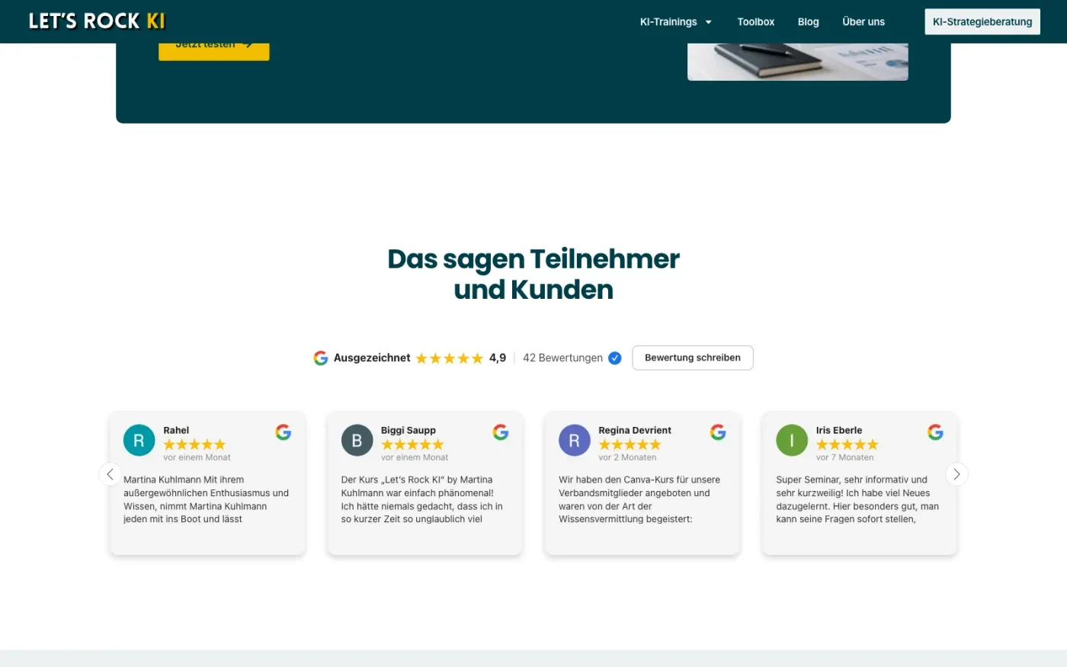Viewport: 1067px width, 667px height.
Task: Click the 4,9 rating score
Action: (x=498, y=358)
